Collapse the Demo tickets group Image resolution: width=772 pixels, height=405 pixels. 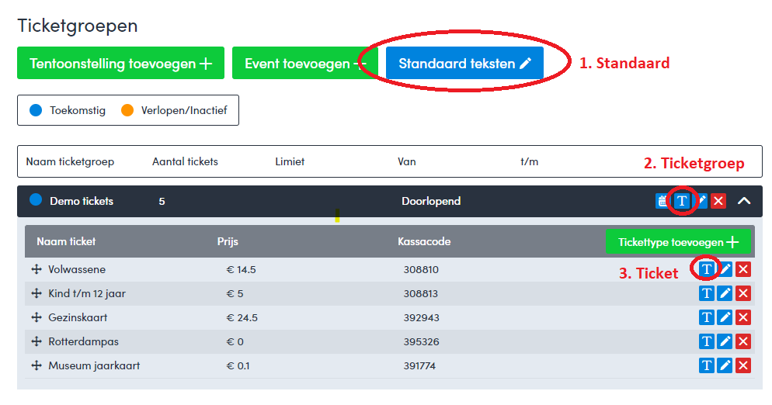(744, 201)
